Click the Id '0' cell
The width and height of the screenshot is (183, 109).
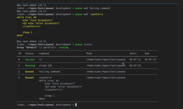click(x=19, y=59)
